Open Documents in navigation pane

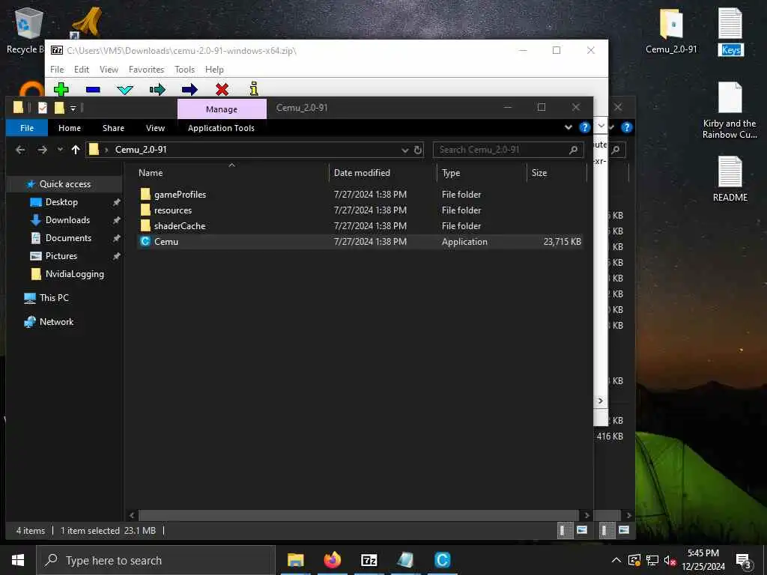coord(68,237)
